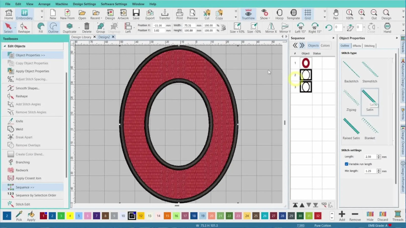Toggle Grid visibility
The width and height of the screenshot is (406, 228).
308,14
